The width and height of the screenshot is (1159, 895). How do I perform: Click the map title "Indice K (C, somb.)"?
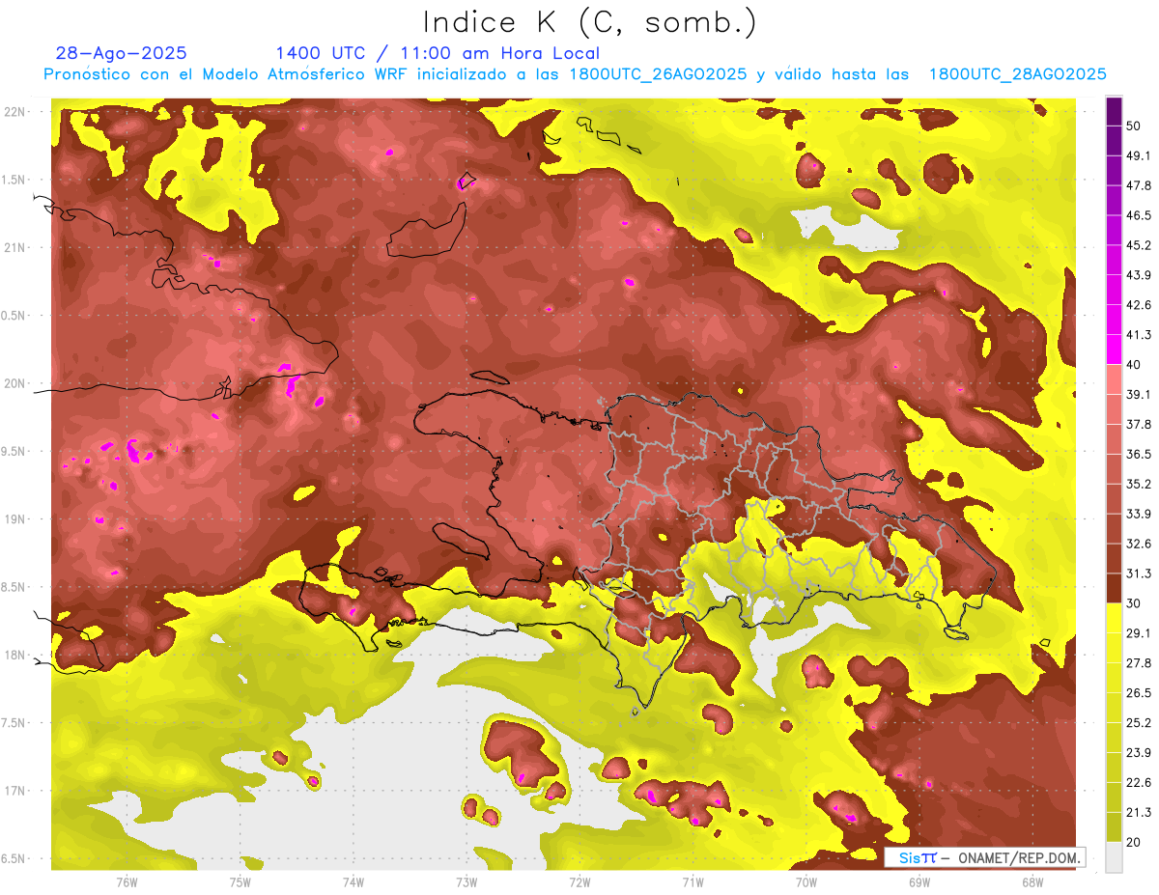coord(589,21)
